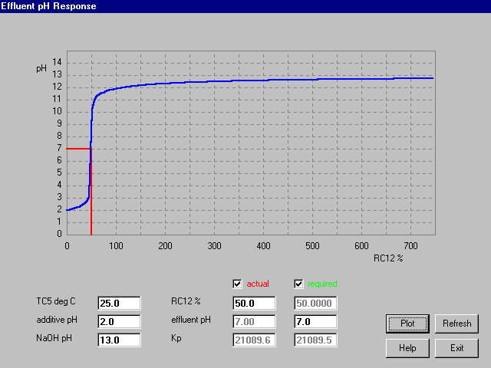Image resolution: width=491 pixels, height=368 pixels.
Task: Toggle the red 'actual' checkbox
Action: coord(238,284)
